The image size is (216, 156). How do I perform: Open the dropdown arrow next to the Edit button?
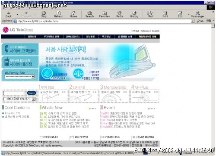[189, 15]
